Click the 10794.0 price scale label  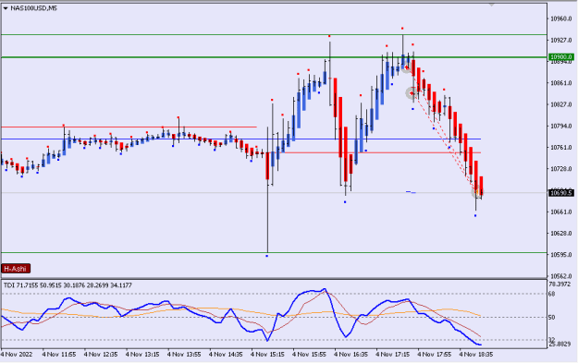560,126
